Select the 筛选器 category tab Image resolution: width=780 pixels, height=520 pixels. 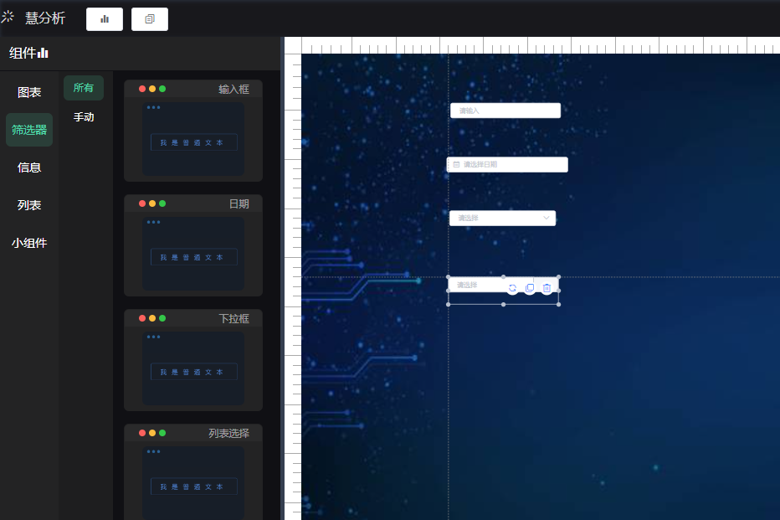pos(29,130)
